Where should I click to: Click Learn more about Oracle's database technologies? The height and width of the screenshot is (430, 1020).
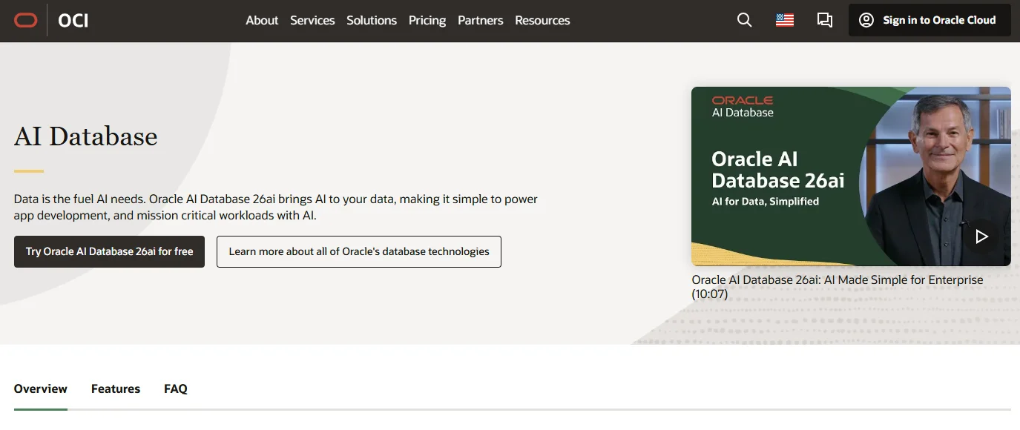(359, 251)
